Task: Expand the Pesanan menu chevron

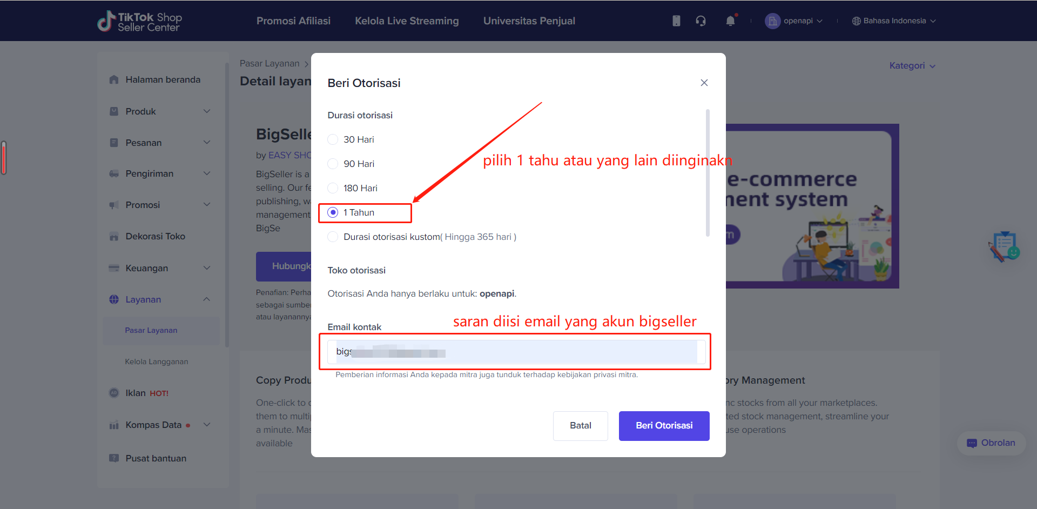Action: click(x=207, y=143)
